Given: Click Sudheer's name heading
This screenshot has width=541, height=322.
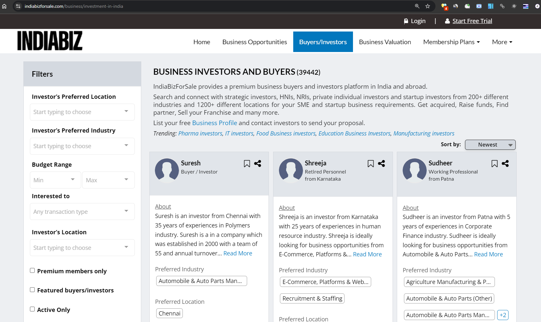Looking at the screenshot, I should [440, 163].
